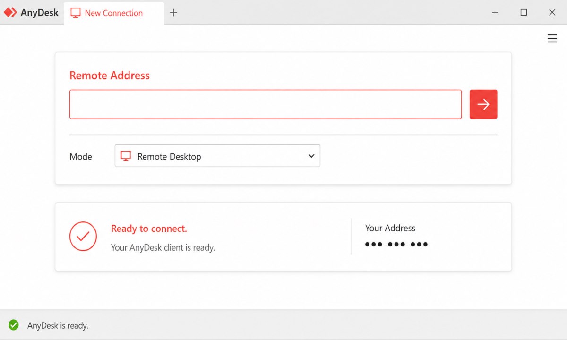Click the AnyDesk logo icon
The width and height of the screenshot is (567, 340).
(x=10, y=13)
